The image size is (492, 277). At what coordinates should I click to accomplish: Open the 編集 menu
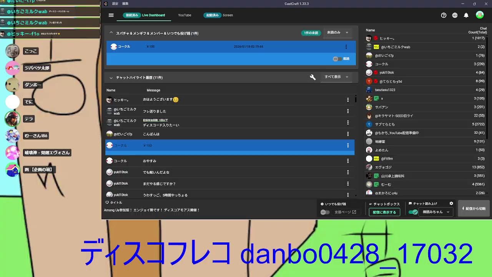tap(125, 4)
